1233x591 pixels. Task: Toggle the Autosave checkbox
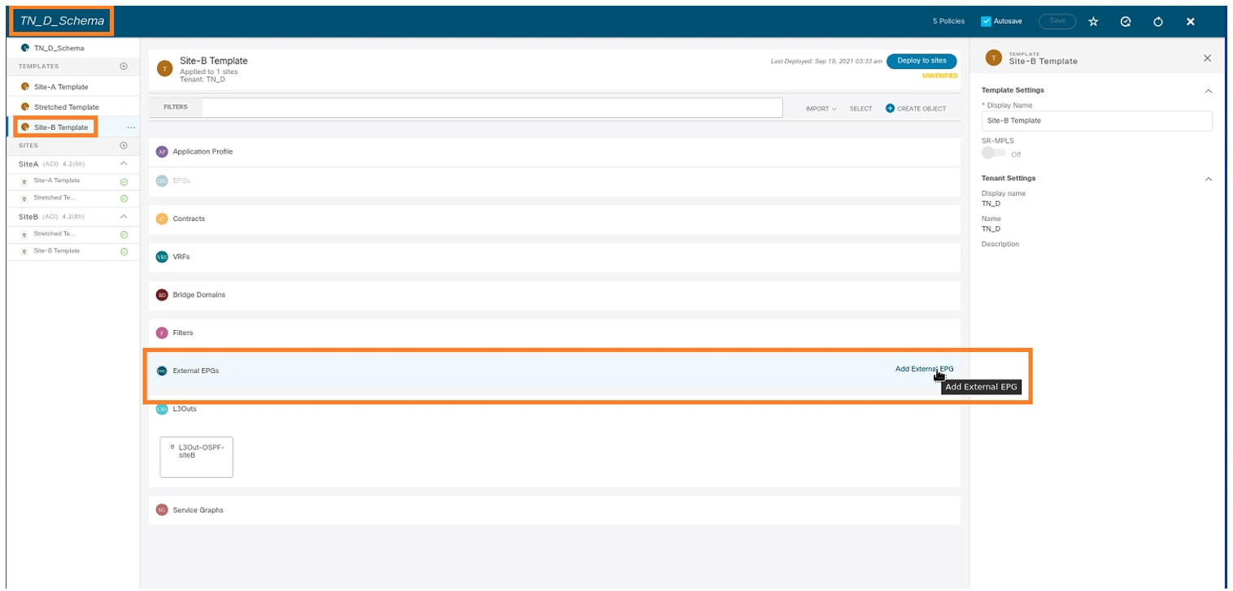[987, 21]
